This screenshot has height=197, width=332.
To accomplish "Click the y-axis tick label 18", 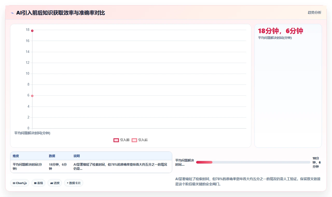I will [x=27, y=30].
